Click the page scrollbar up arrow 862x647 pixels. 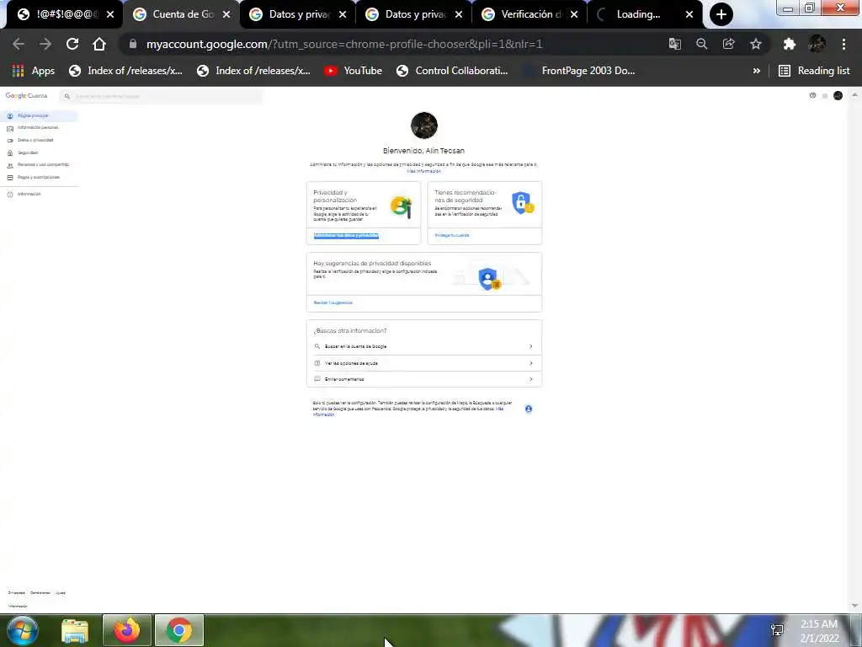click(x=854, y=95)
